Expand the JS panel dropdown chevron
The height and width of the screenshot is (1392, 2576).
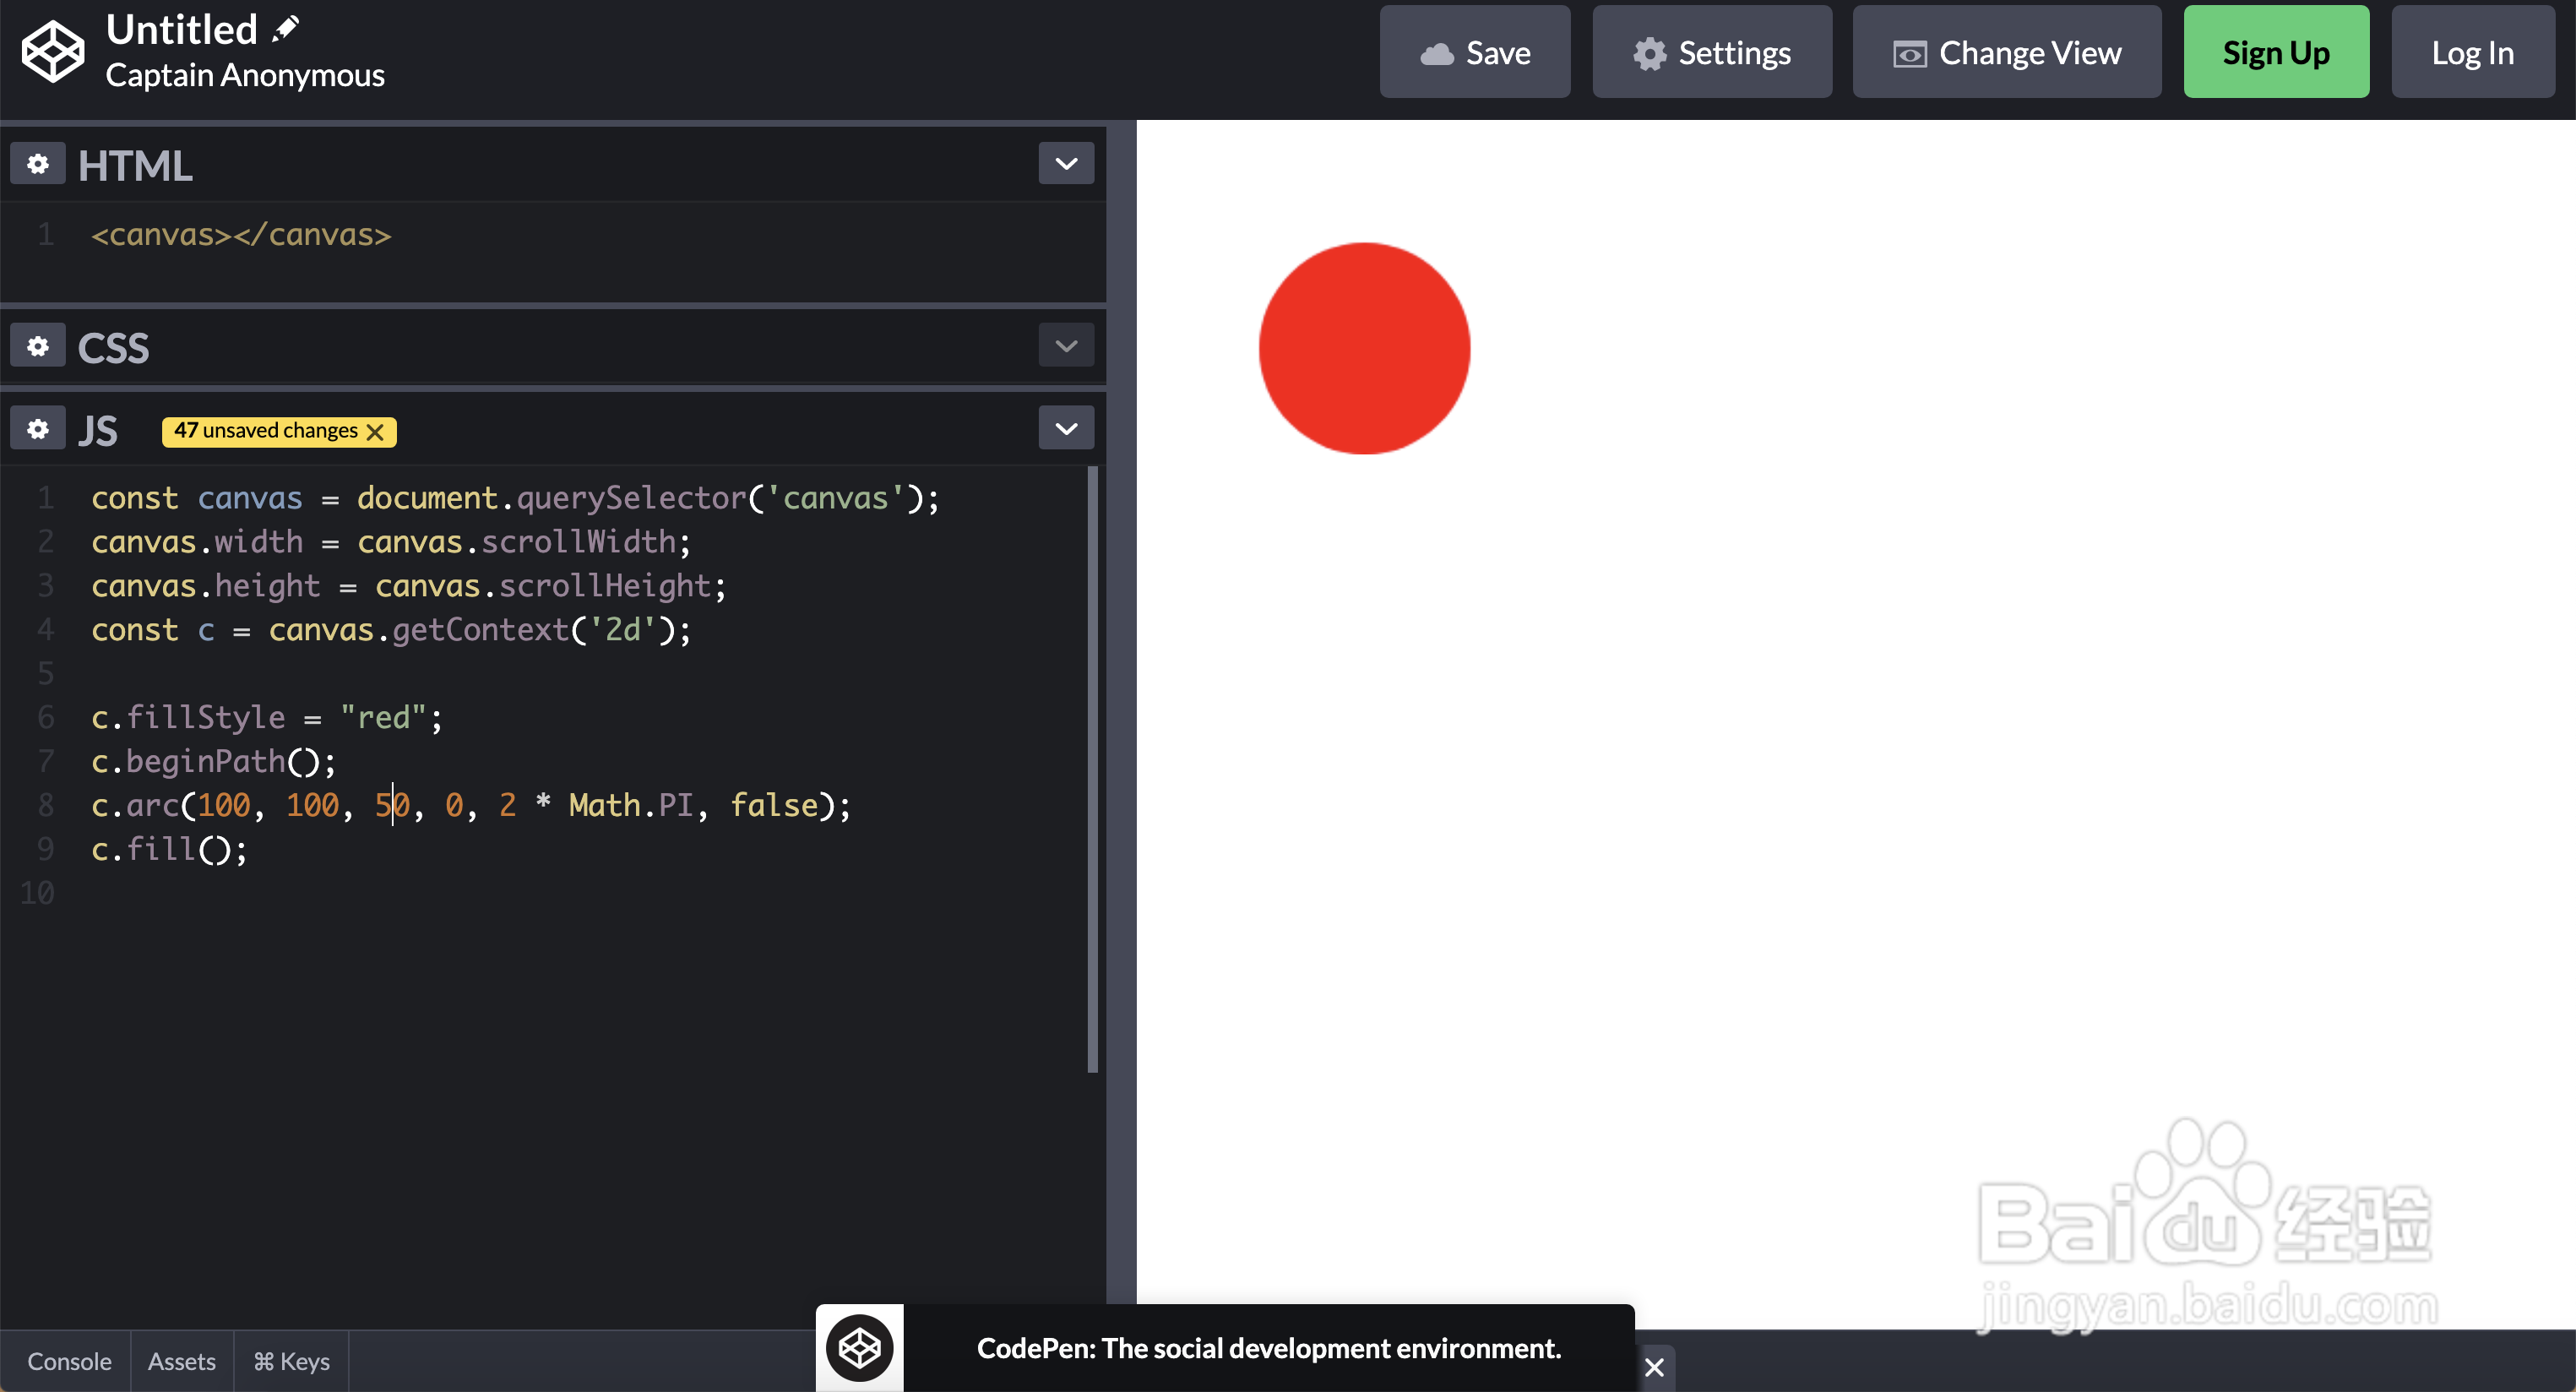pyautogui.click(x=1066, y=429)
